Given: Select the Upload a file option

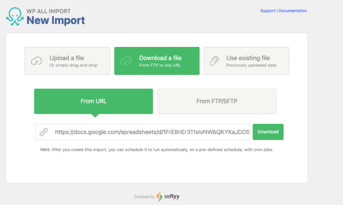Looking at the screenshot, I should (x=67, y=61).
